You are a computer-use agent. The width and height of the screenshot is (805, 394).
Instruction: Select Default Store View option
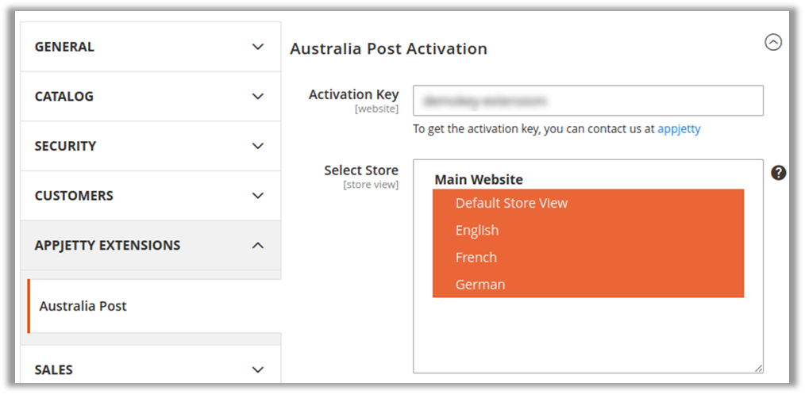[x=511, y=203]
